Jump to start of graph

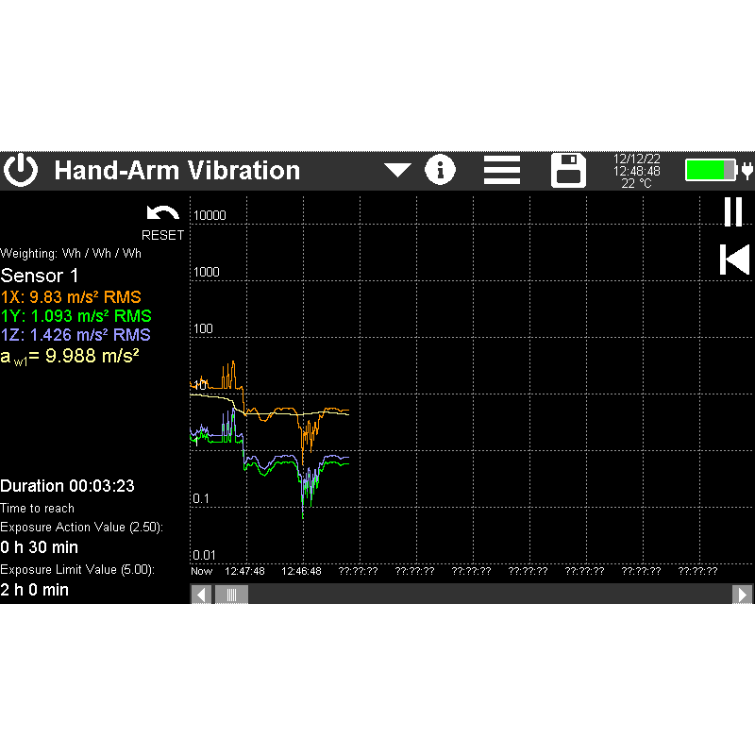[733, 260]
